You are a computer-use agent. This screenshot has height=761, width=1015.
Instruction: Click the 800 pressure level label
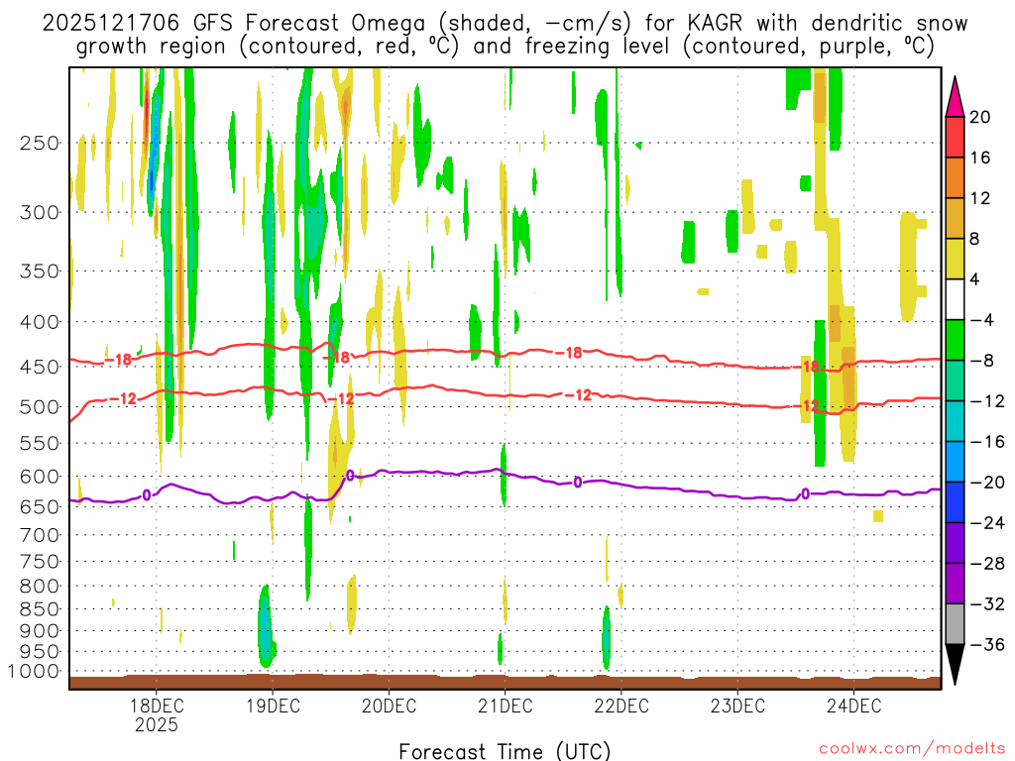(40, 586)
